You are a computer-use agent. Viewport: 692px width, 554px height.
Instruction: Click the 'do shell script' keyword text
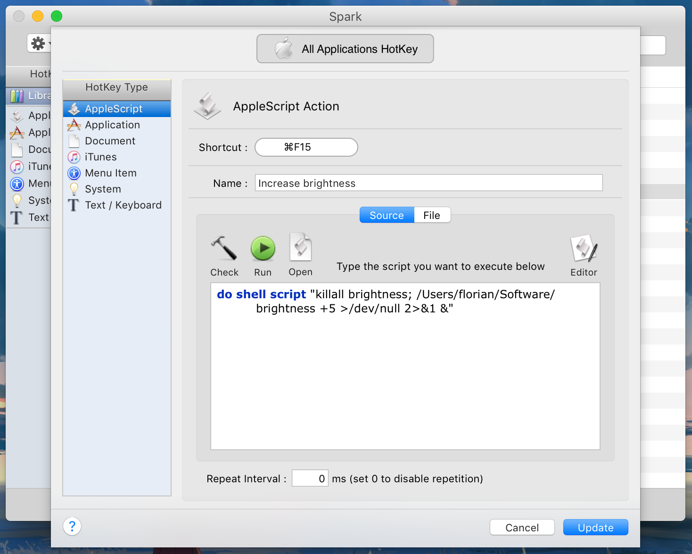261,294
